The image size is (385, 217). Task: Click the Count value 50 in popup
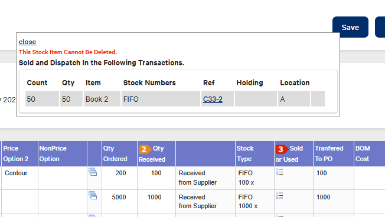coord(42,99)
